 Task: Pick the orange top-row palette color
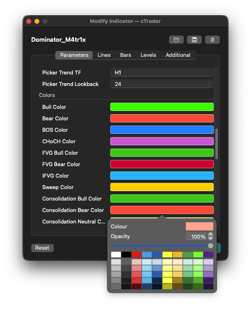pos(178,255)
